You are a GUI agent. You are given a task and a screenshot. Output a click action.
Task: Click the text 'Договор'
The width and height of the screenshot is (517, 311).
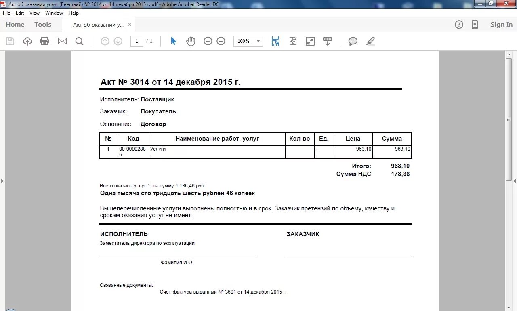click(x=153, y=124)
